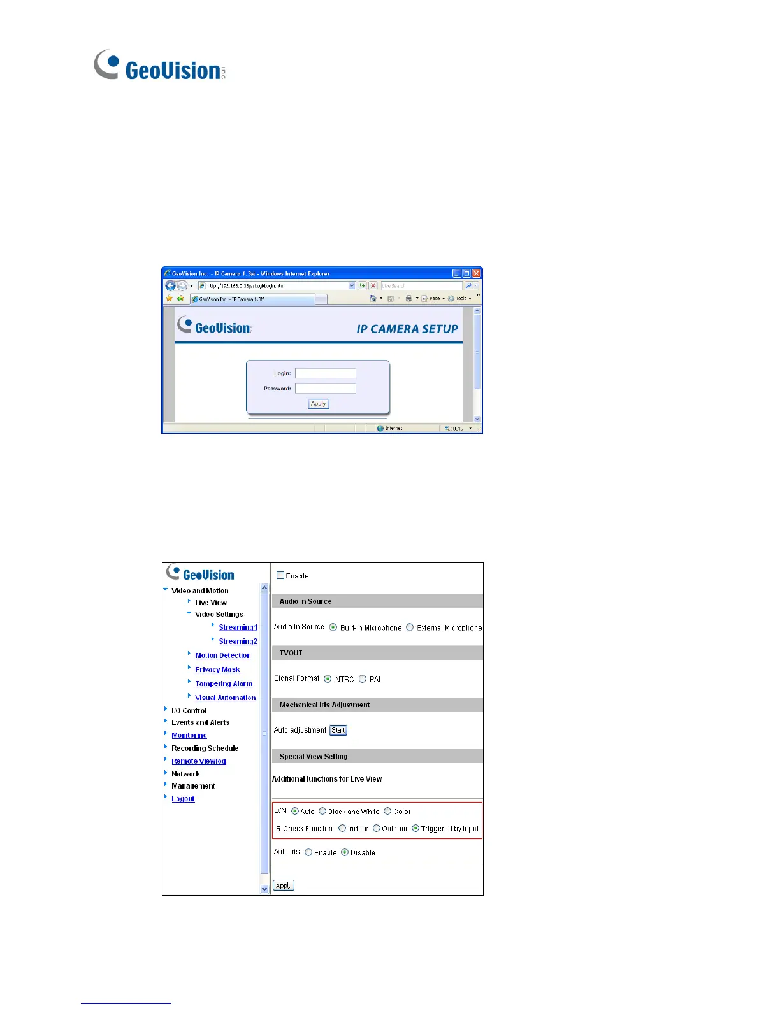Screen dimensions: 780x1009
Task: Click the Password text field
Action: click(326, 389)
